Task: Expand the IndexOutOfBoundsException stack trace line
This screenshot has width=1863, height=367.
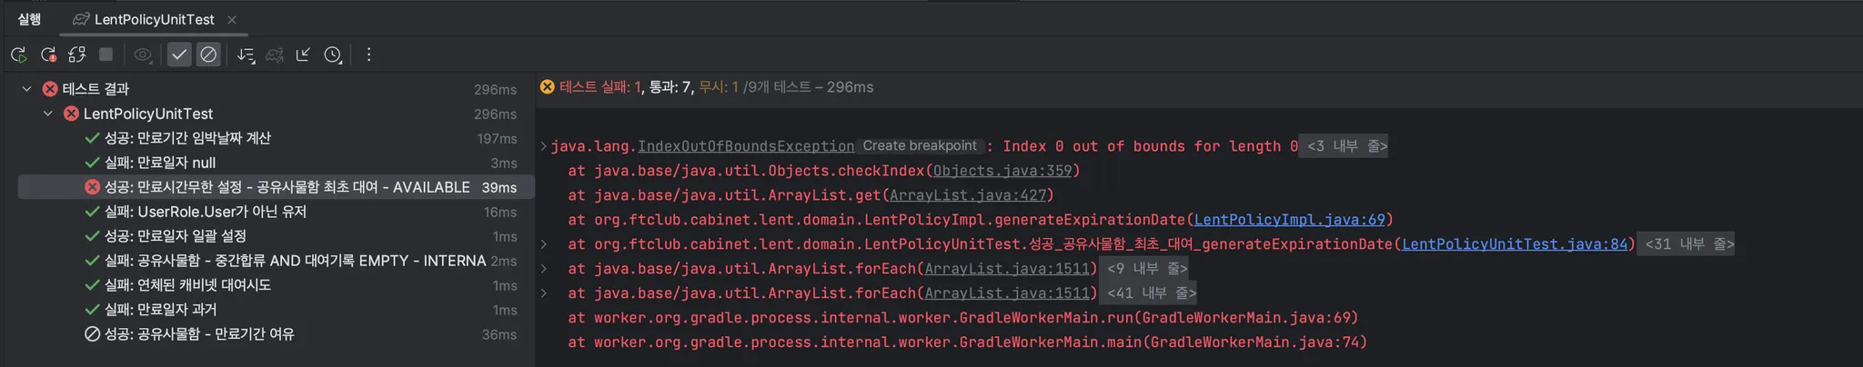Action: [543, 146]
